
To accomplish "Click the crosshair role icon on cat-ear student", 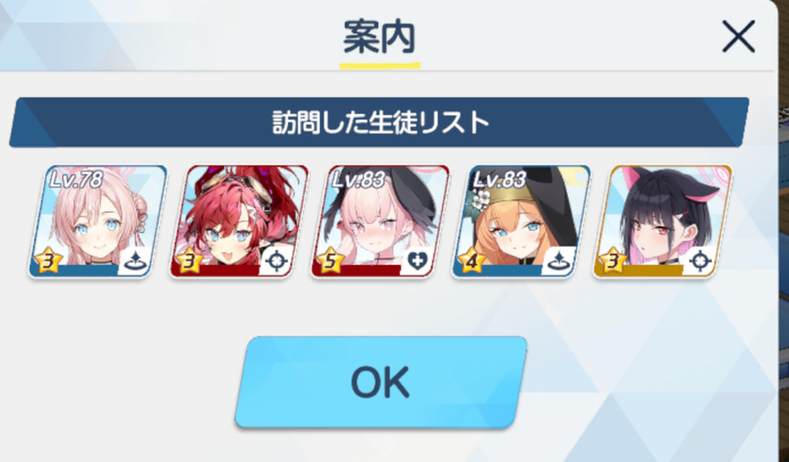I will coord(699,261).
